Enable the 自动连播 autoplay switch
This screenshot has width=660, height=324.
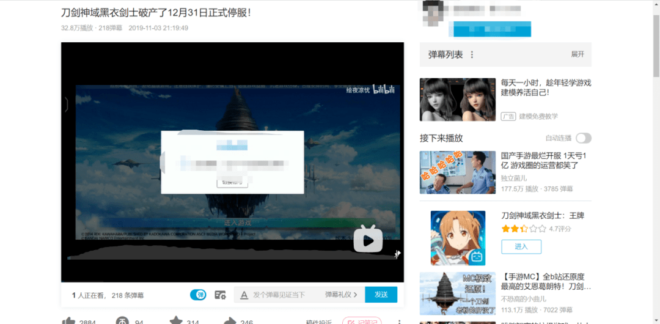click(x=583, y=138)
